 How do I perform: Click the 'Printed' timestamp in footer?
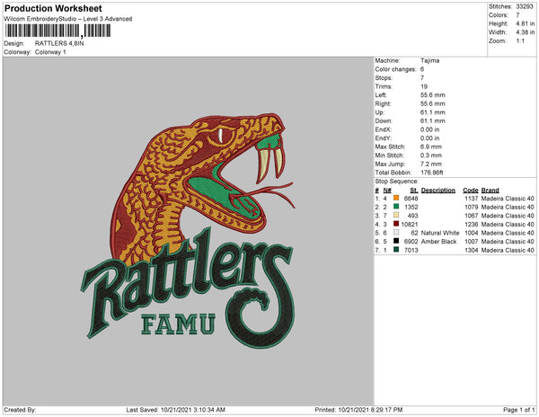pyautogui.click(x=358, y=410)
